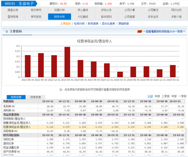Click the circle icon beside 主要指标 heading
This screenshot has height=157, width=188.
coord(6,31)
